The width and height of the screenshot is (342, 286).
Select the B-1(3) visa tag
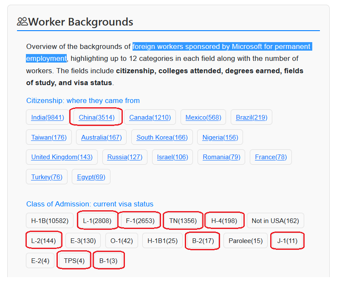pos(108,260)
